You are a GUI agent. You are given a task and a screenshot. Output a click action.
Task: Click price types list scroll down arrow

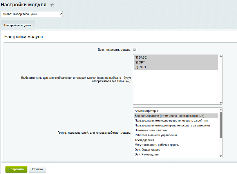point(221,103)
